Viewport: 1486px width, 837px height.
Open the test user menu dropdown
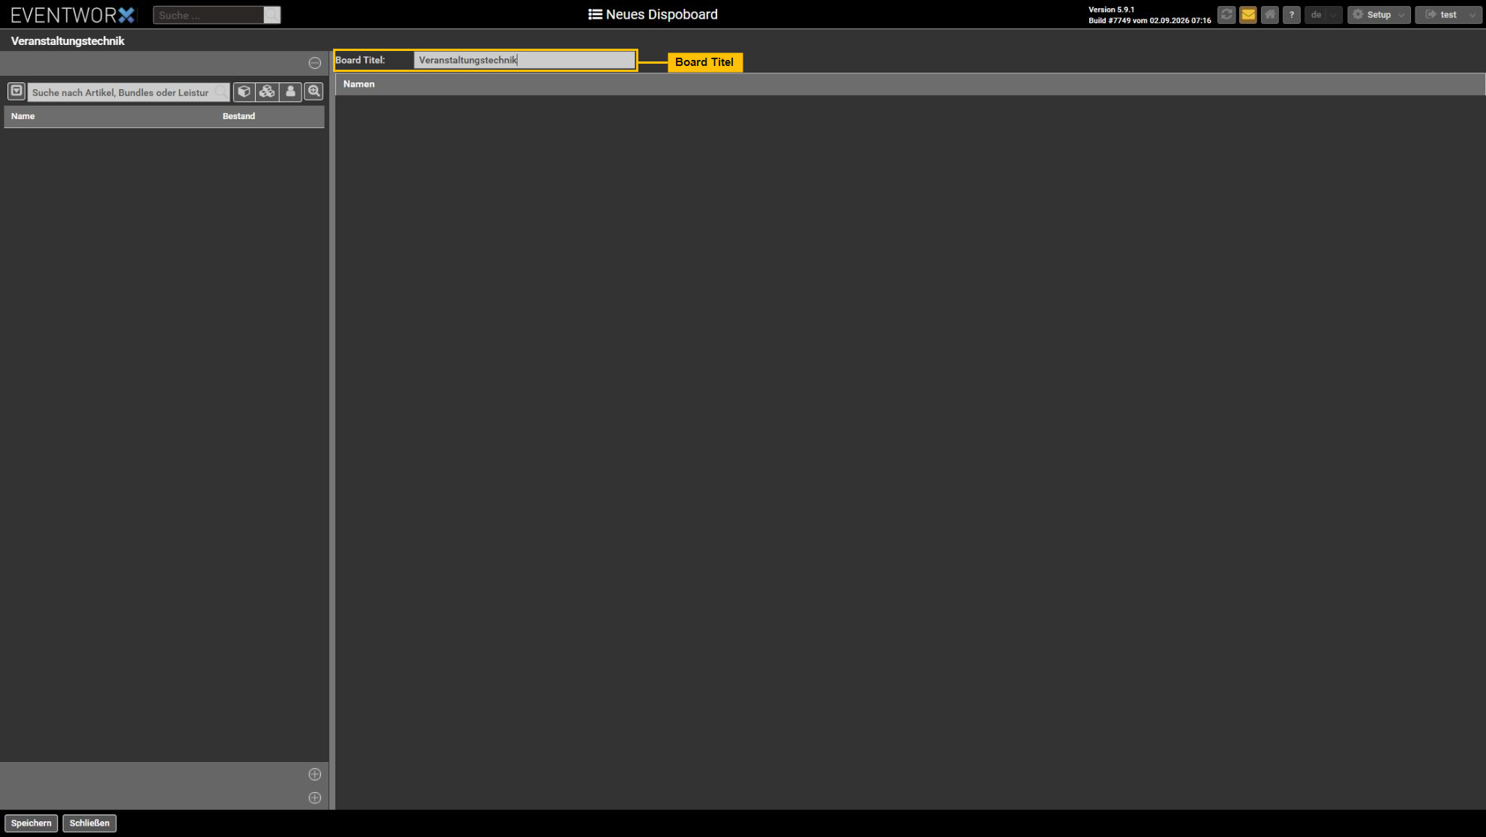(x=1448, y=15)
